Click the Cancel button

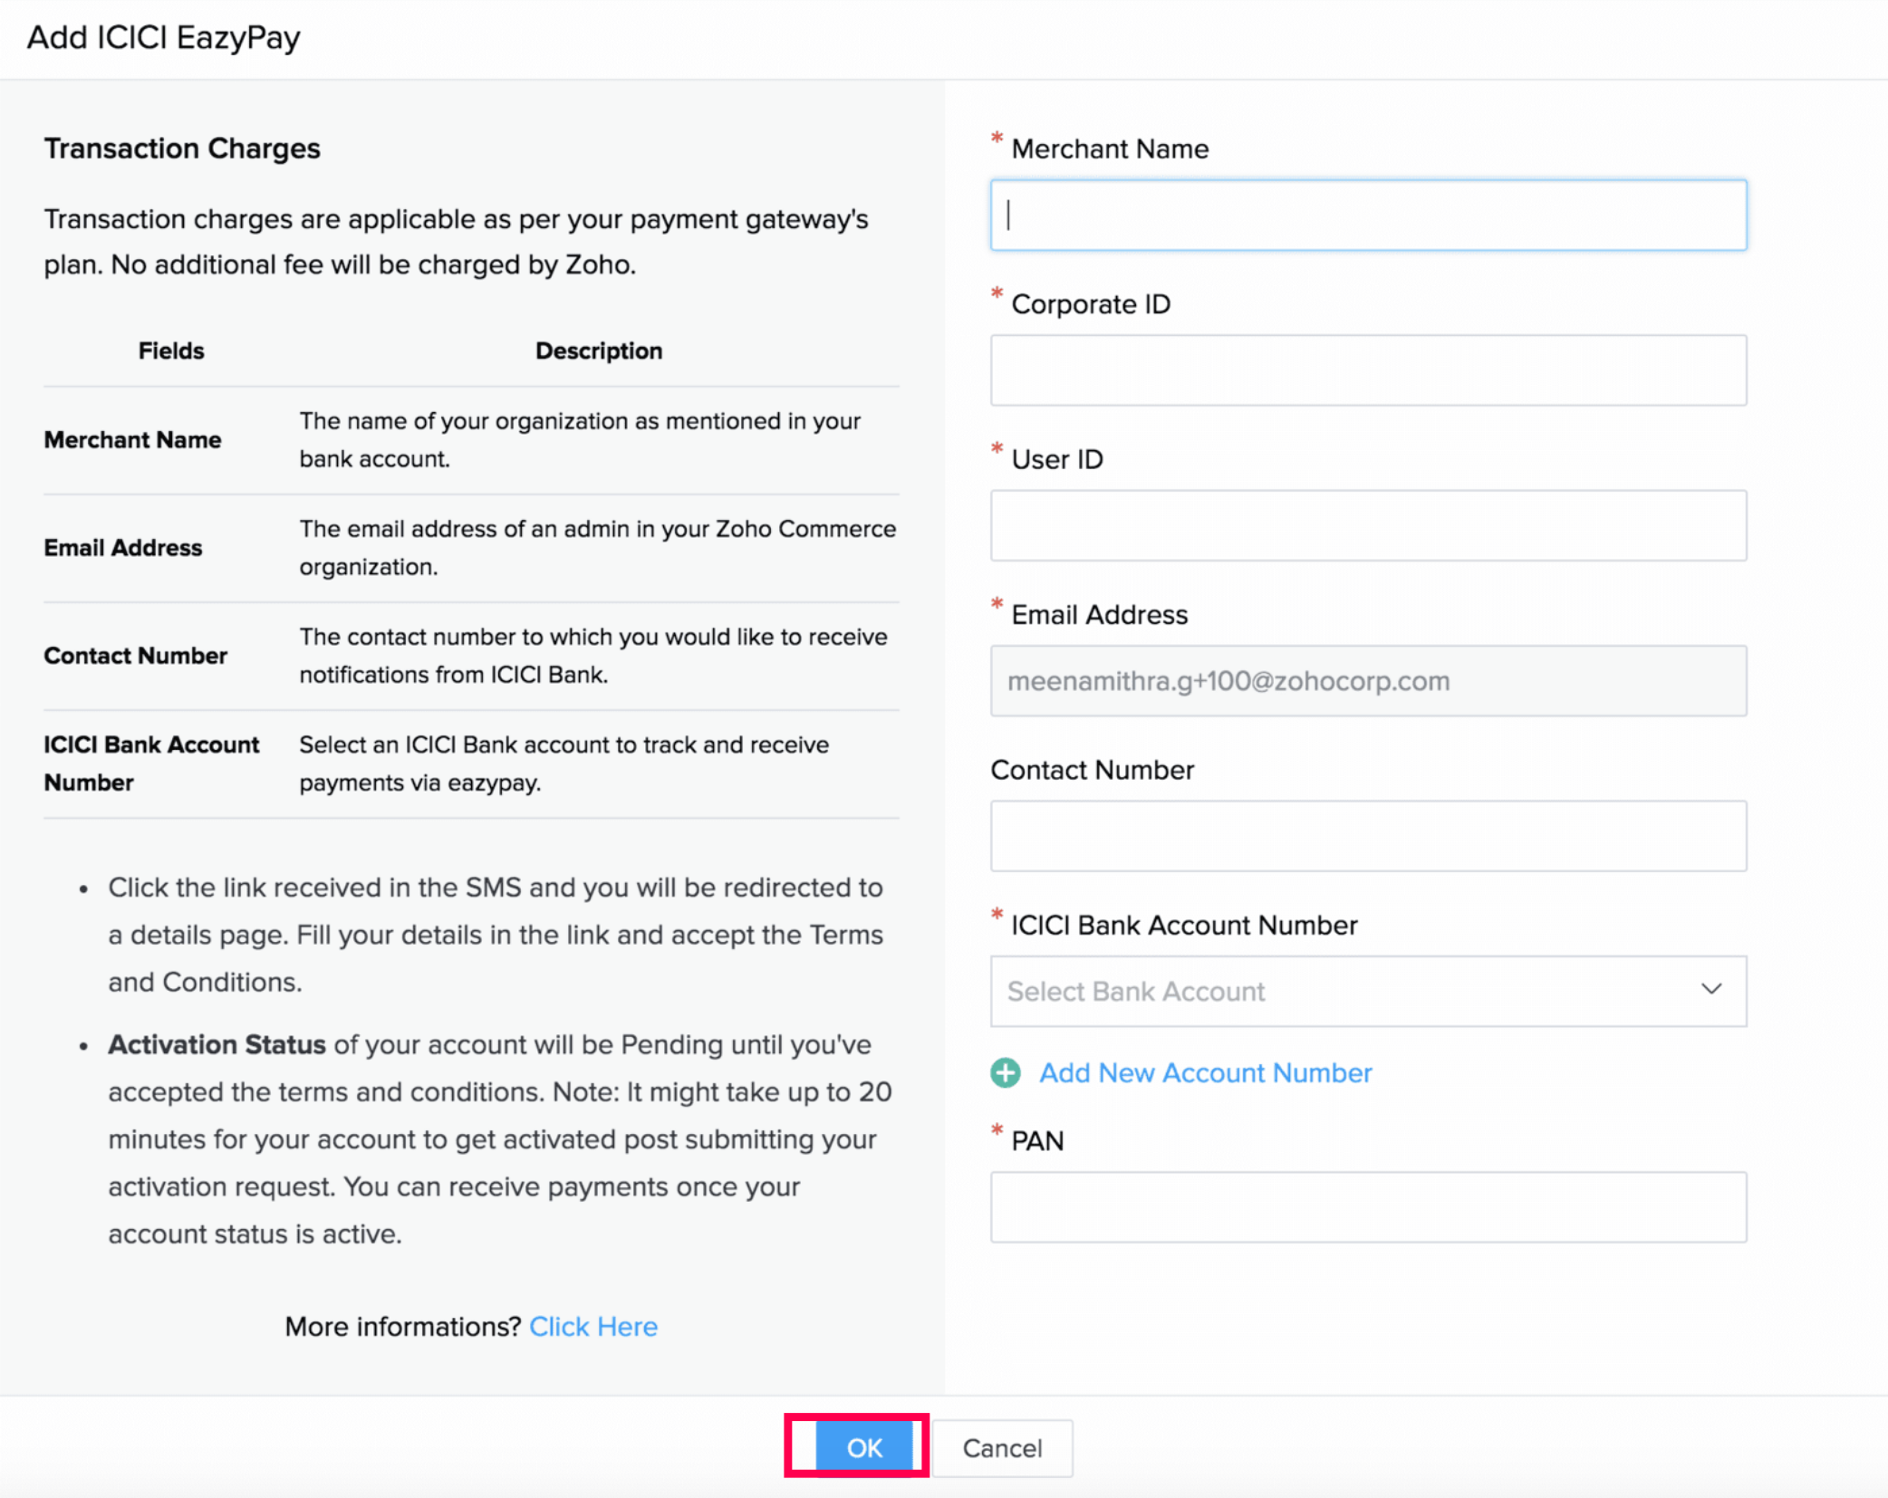point(1002,1447)
